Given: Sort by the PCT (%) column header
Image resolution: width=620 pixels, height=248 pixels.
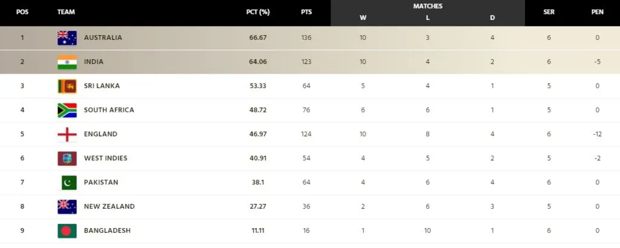Looking at the screenshot, I should (x=258, y=12).
